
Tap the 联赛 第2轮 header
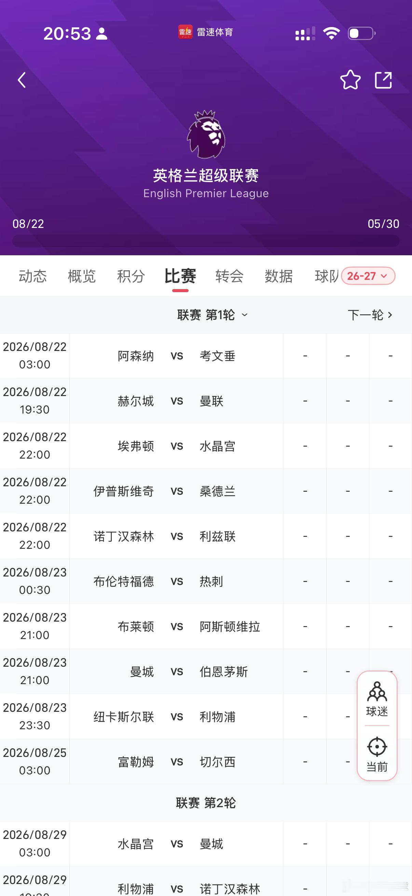coord(206,803)
